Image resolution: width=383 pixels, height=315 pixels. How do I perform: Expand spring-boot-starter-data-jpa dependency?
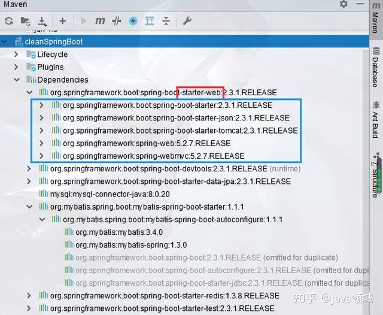pyautogui.click(x=29, y=181)
